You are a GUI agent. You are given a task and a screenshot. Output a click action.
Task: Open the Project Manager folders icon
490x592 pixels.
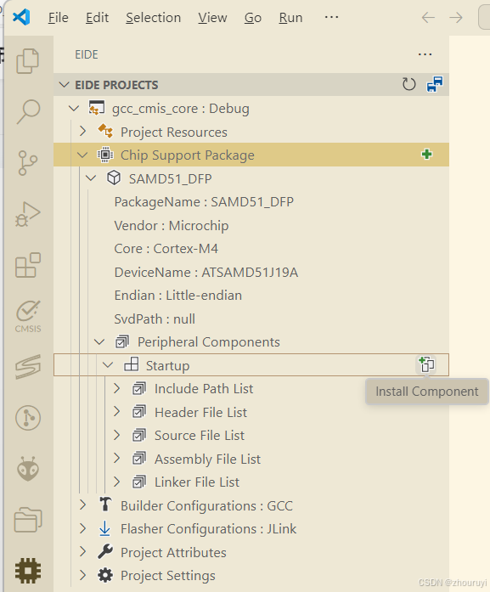[28, 520]
